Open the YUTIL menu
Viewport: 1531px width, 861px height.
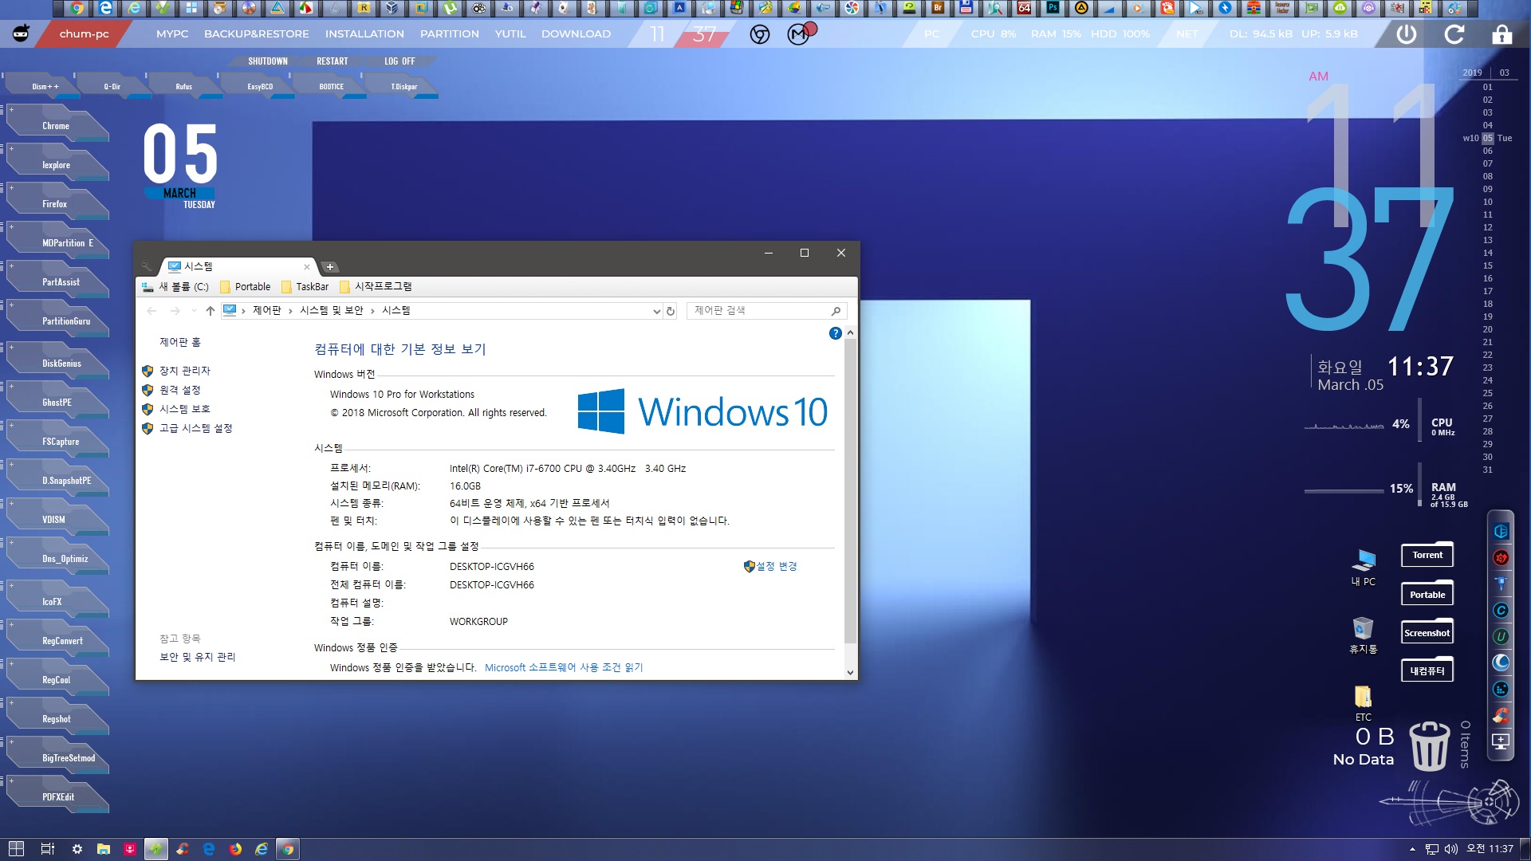pos(510,34)
